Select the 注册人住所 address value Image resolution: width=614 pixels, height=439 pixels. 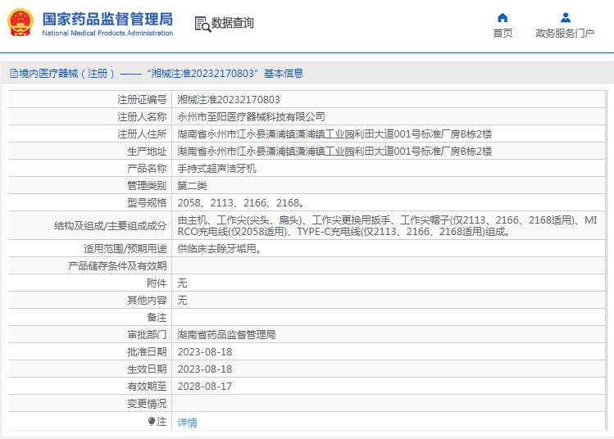click(334, 134)
